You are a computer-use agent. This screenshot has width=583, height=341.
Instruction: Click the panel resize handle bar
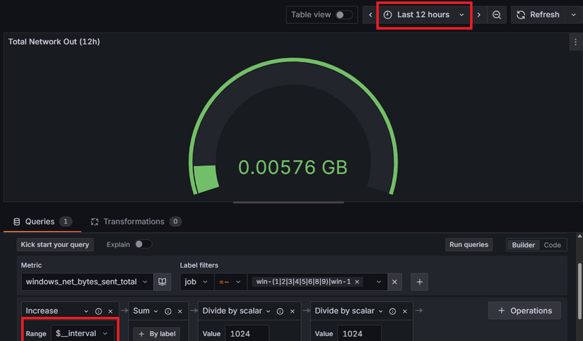(x=288, y=203)
